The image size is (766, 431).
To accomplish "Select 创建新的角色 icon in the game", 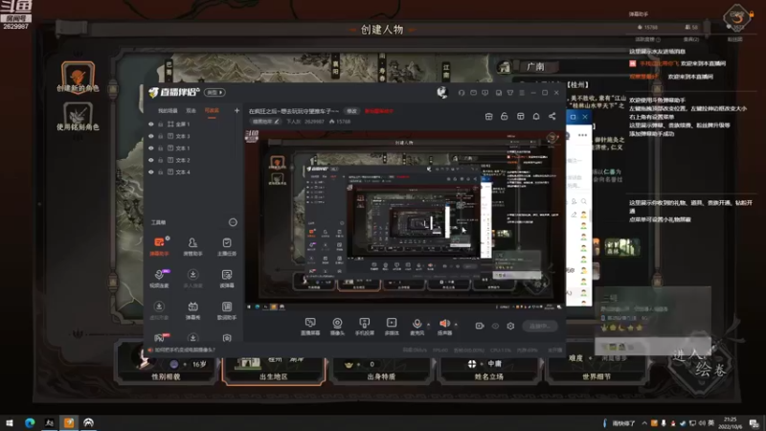I will click(78, 78).
